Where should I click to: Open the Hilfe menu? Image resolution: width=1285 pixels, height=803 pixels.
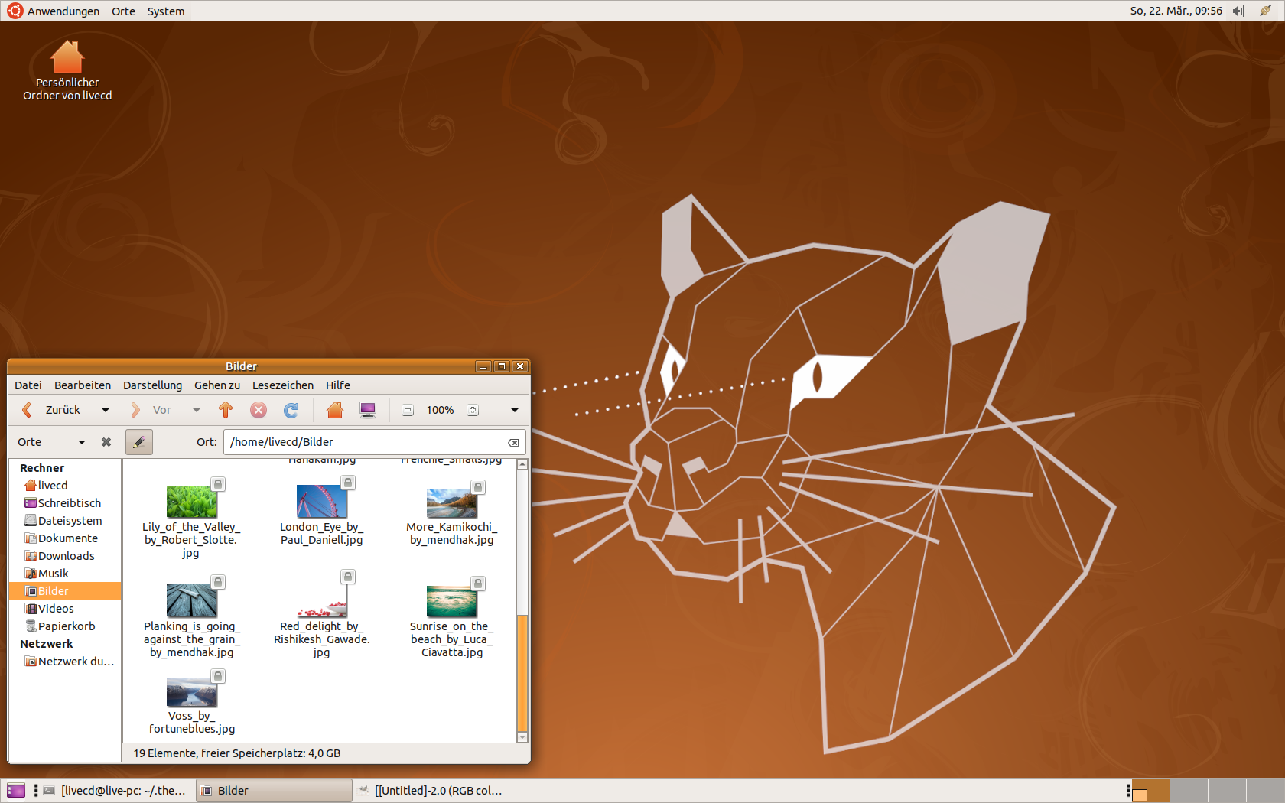pyautogui.click(x=338, y=385)
